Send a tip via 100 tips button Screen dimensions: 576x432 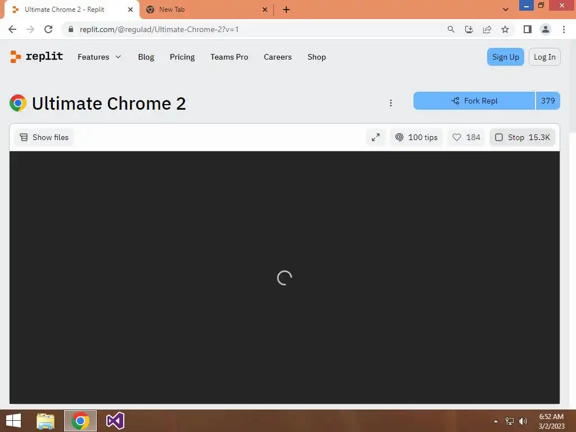(416, 137)
